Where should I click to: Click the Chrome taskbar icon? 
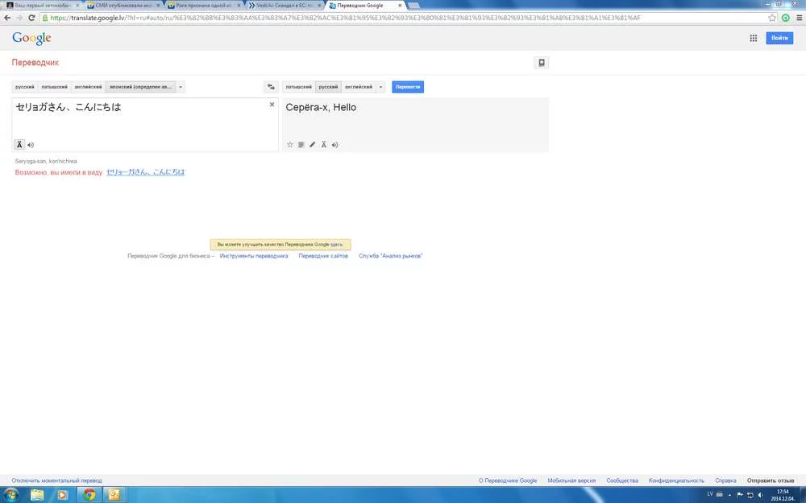(x=89, y=495)
